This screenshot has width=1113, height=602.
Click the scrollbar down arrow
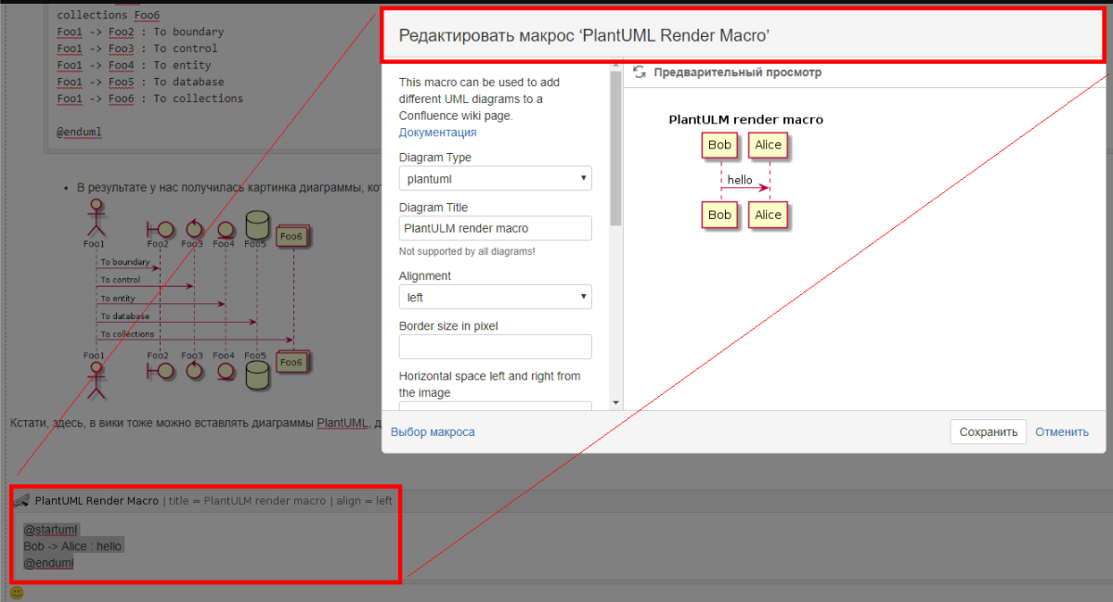pyautogui.click(x=615, y=403)
